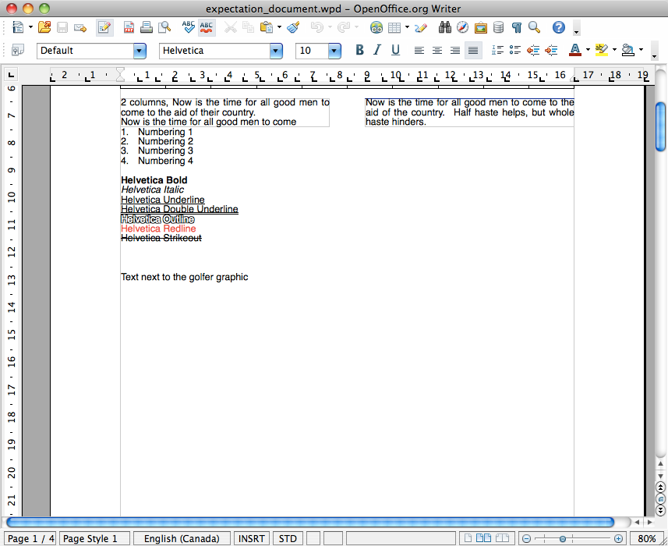Click the Page Preview icon
Image resolution: width=668 pixels, height=546 pixels.
164,28
